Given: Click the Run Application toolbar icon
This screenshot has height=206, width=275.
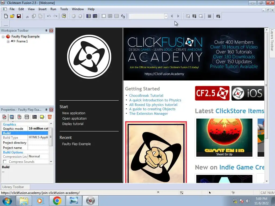Looking at the screenshot, I should tap(194, 16).
